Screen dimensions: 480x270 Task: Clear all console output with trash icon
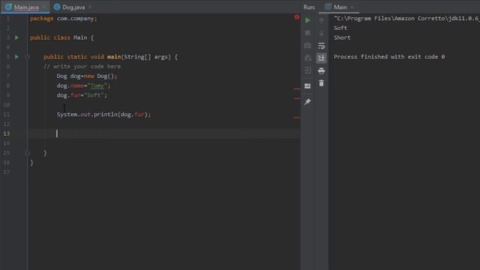322,83
